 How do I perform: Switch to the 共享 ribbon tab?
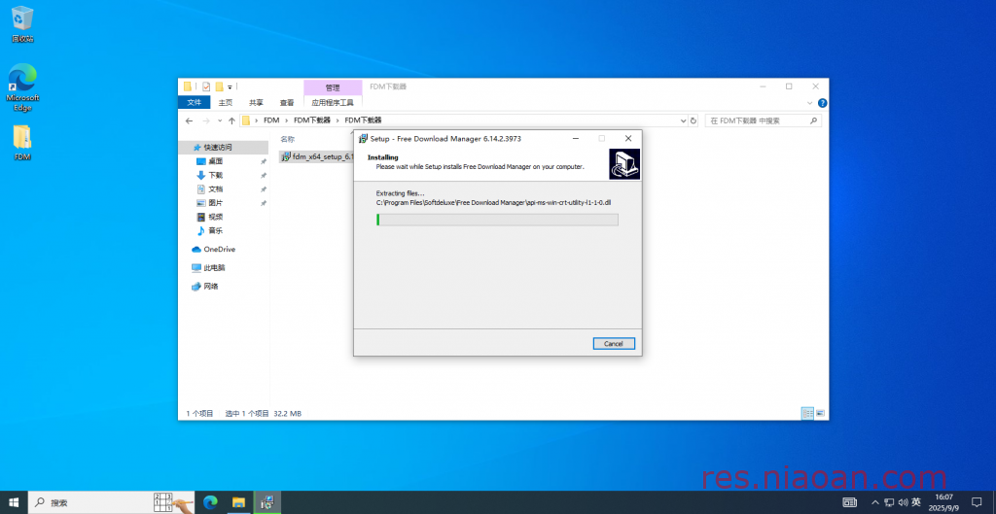[x=256, y=102]
